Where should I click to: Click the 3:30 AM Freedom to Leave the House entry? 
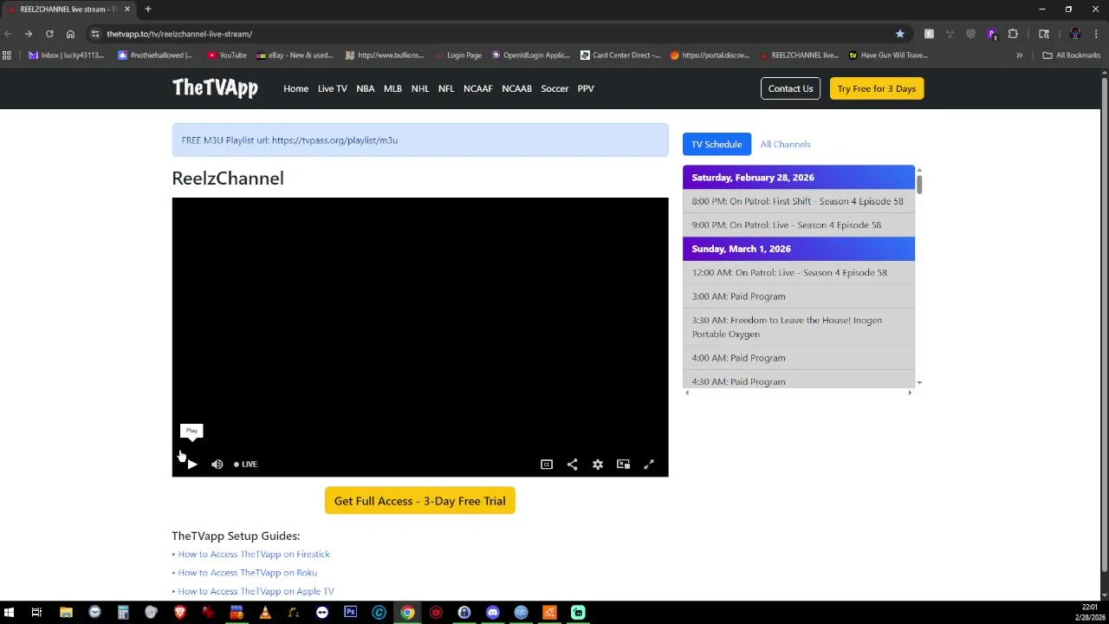pyautogui.click(x=799, y=327)
